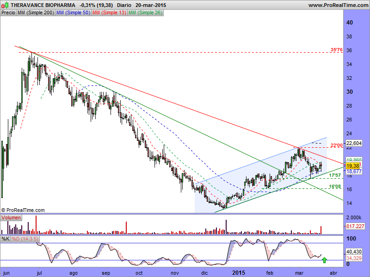Click the %D (14 3 5) label
Viewport: 370px width, 277px height.
click(x=25, y=239)
